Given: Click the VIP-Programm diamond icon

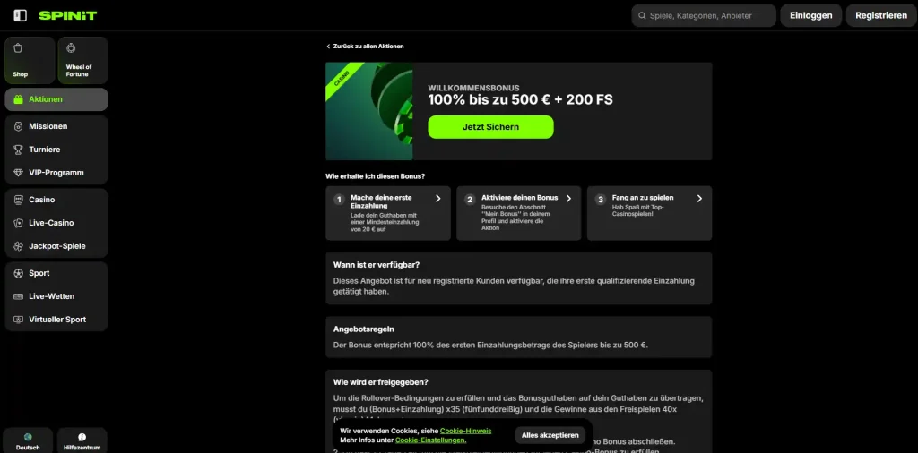Looking at the screenshot, I should tap(18, 173).
